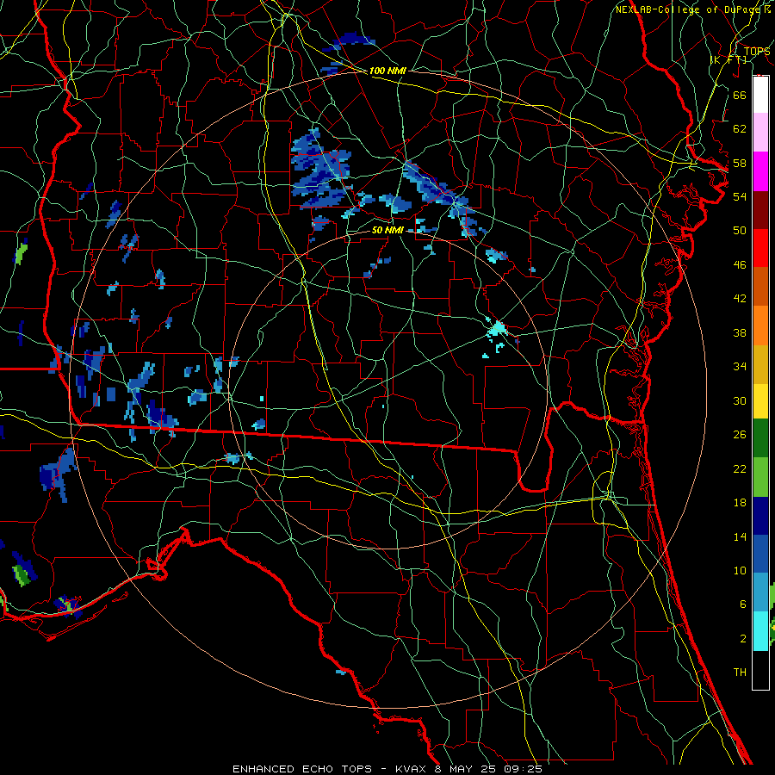This screenshot has width=775, height=775.
Task: Click the "09:25" timestamp text
Action: [523, 769]
